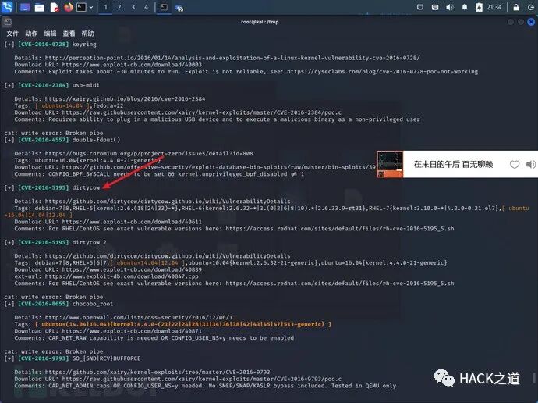The image size is (538, 403).
Task: Switch to workspace 2
Action: click(119, 7)
